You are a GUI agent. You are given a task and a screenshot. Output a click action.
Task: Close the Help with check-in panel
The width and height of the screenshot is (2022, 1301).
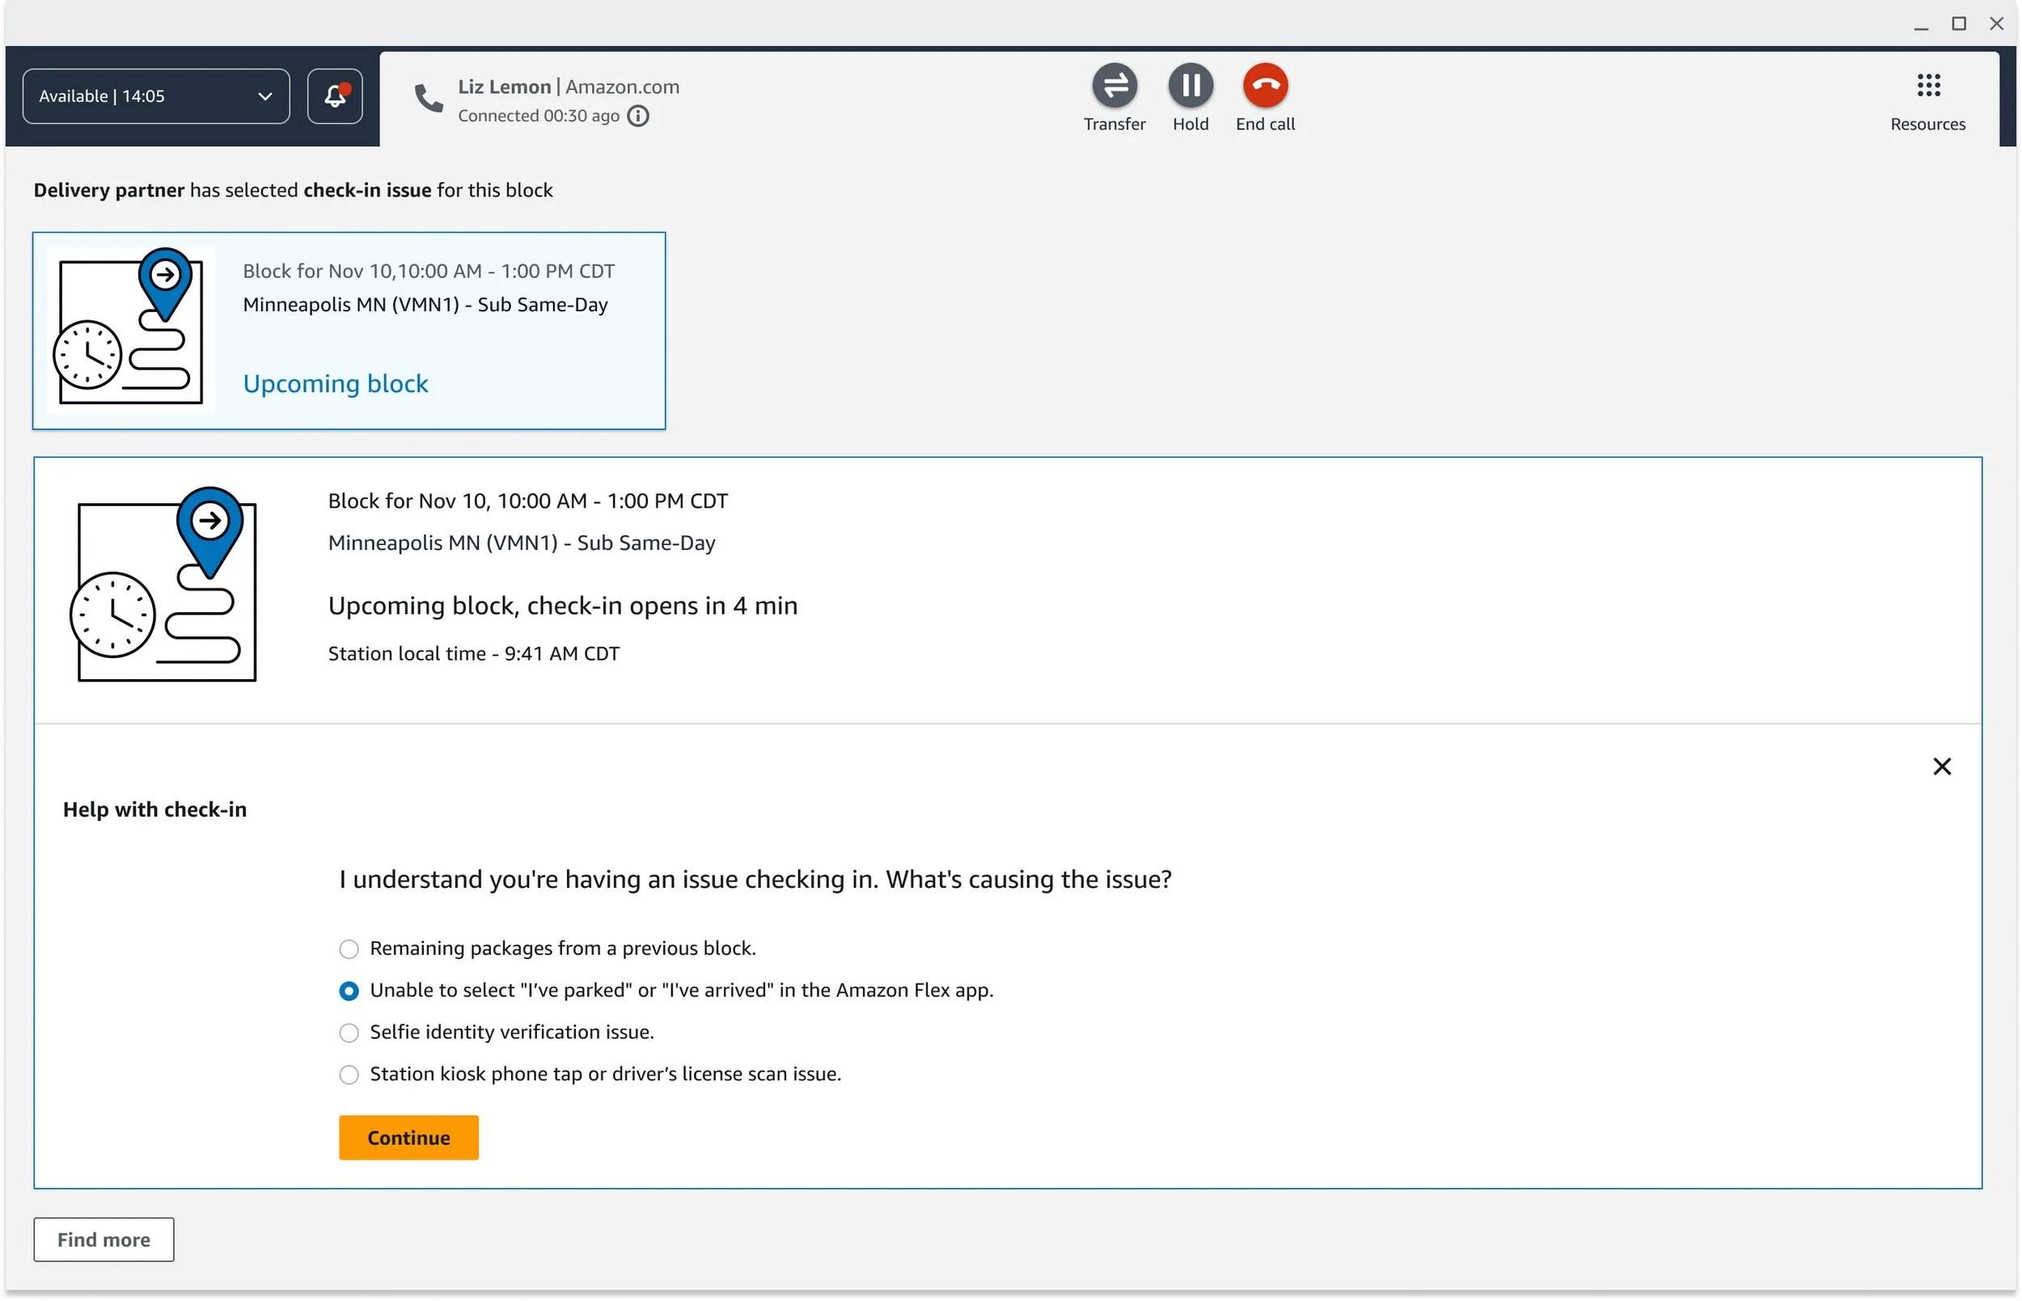tap(1942, 767)
